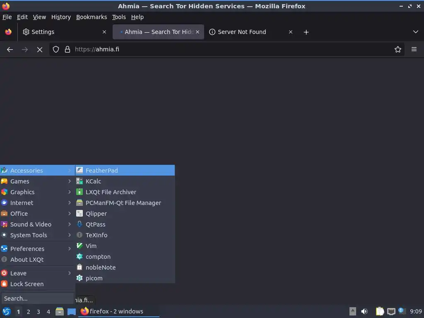424x318 pixels.
Task: Expand the Accessories category arrow
Action: click(70, 170)
